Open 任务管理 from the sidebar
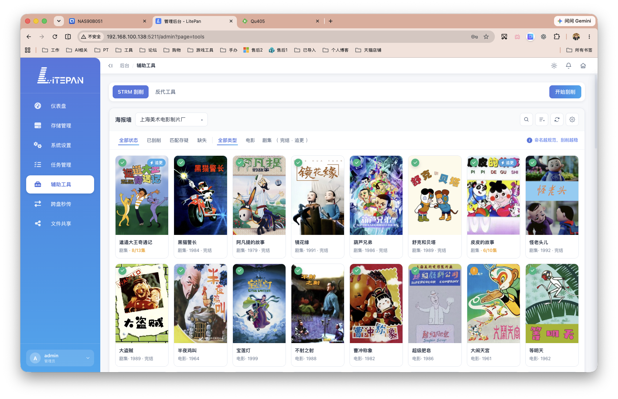618x399 pixels. click(x=60, y=165)
